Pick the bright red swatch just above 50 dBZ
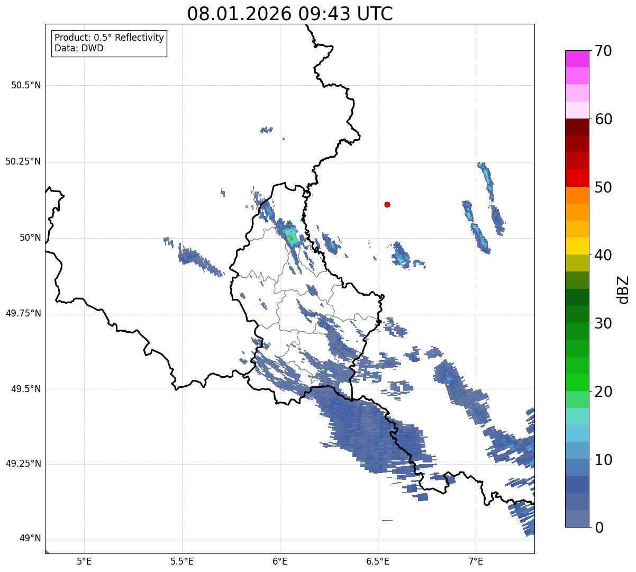The width and height of the screenshot is (636, 572). pos(577,178)
